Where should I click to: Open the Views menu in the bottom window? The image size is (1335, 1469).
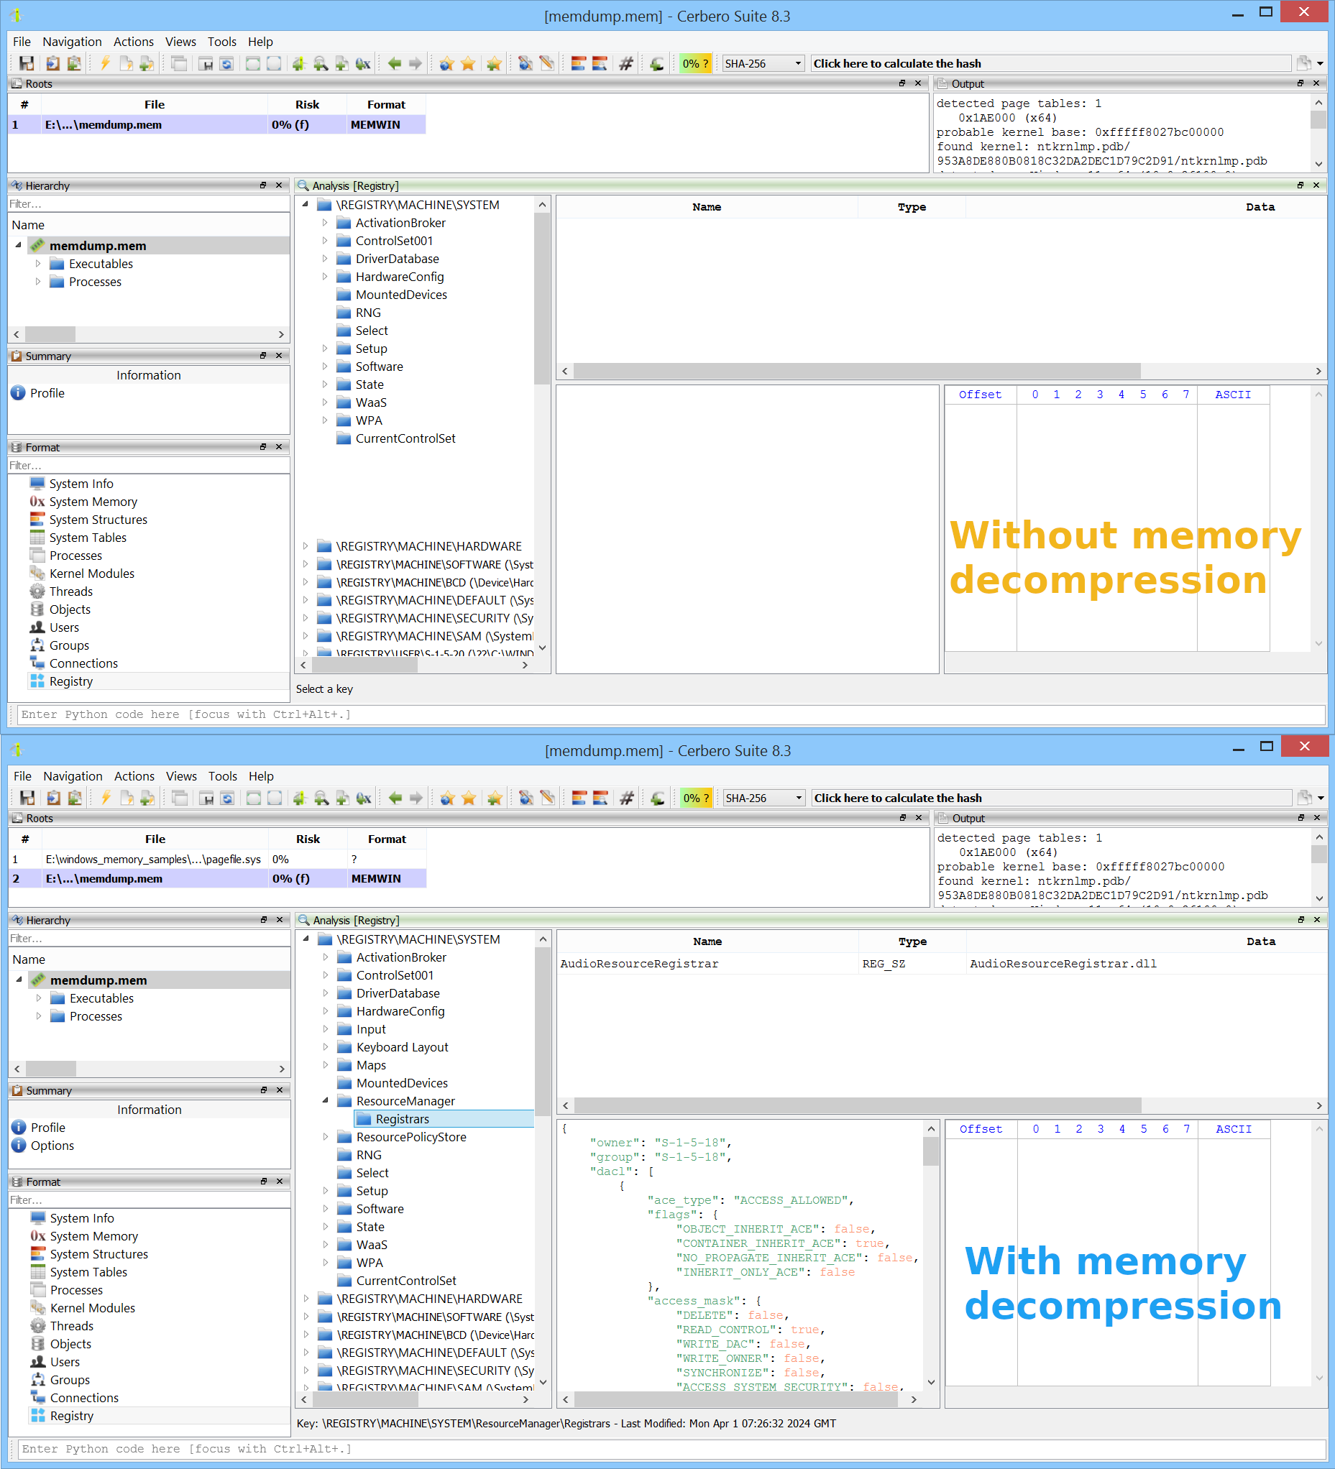click(181, 776)
